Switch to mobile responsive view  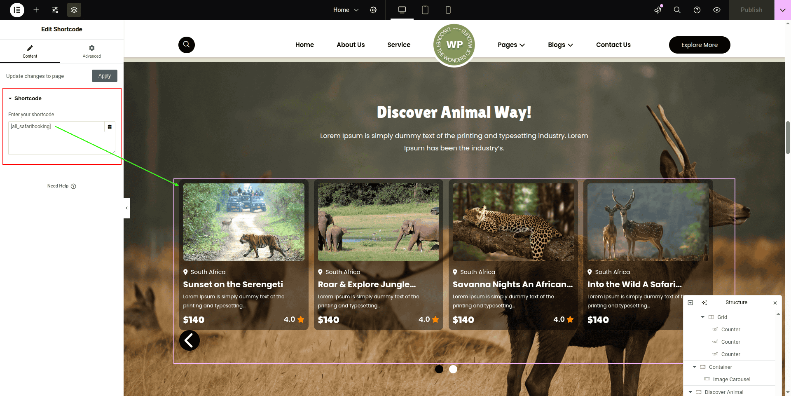click(x=448, y=10)
